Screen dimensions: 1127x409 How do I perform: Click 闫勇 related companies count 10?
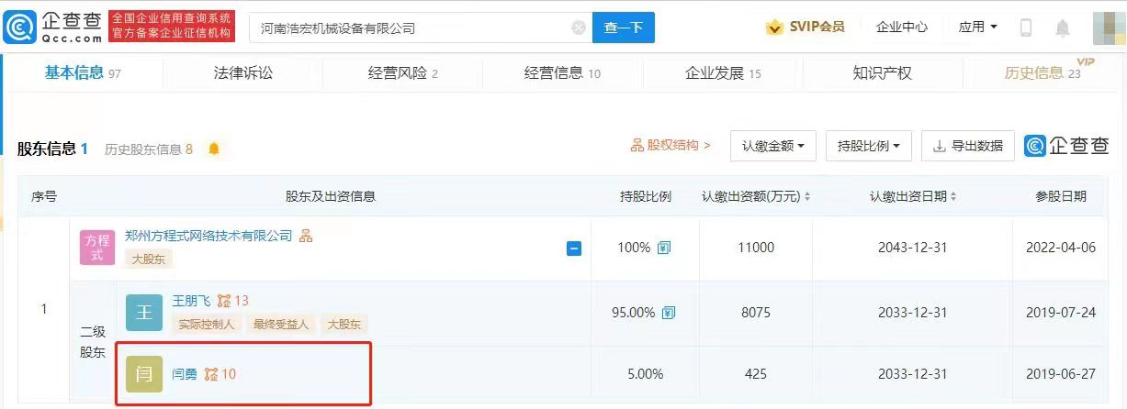(x=220, y=373)
